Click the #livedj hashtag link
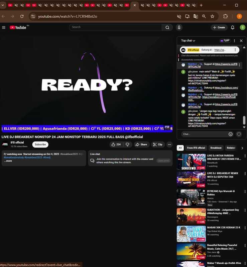The width and height of the screenshot is (247, 267). point(47,158)
